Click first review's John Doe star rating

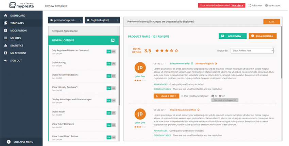[140, 80]
